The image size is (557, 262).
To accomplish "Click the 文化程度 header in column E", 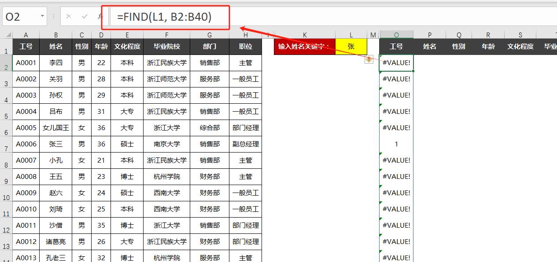I will click(x=127, y=46).
